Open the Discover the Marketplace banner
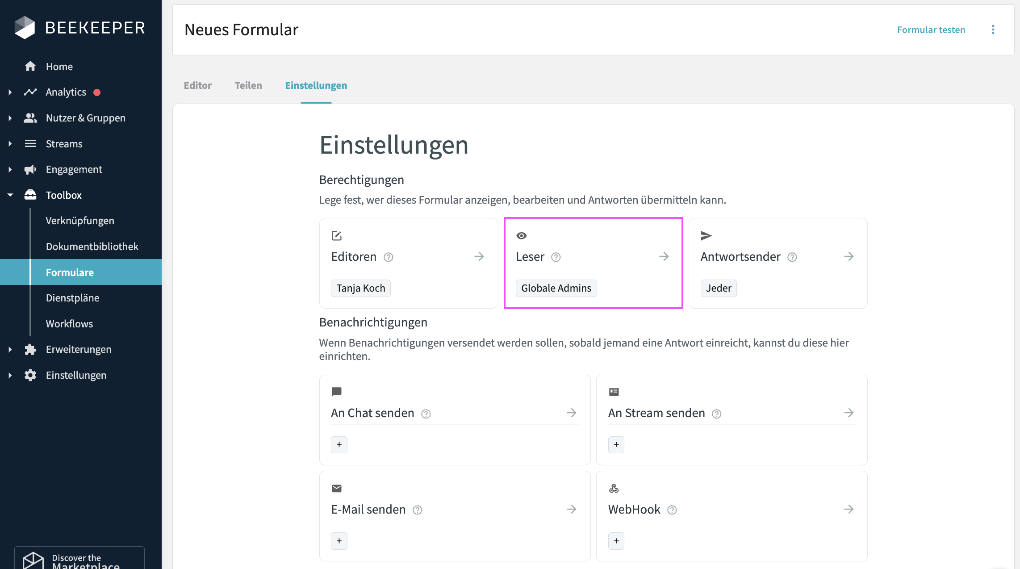The width and height of the screenshot is (1020, 569). pyautogui.click(x=79, y=560)
